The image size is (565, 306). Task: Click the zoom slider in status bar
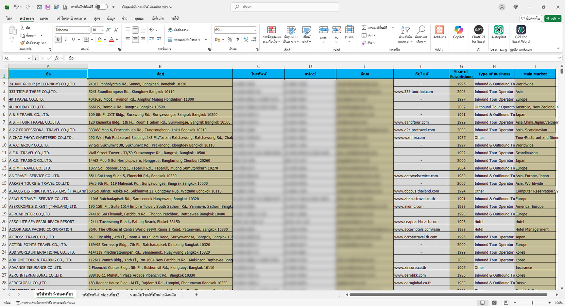click(x=532, y=303)
